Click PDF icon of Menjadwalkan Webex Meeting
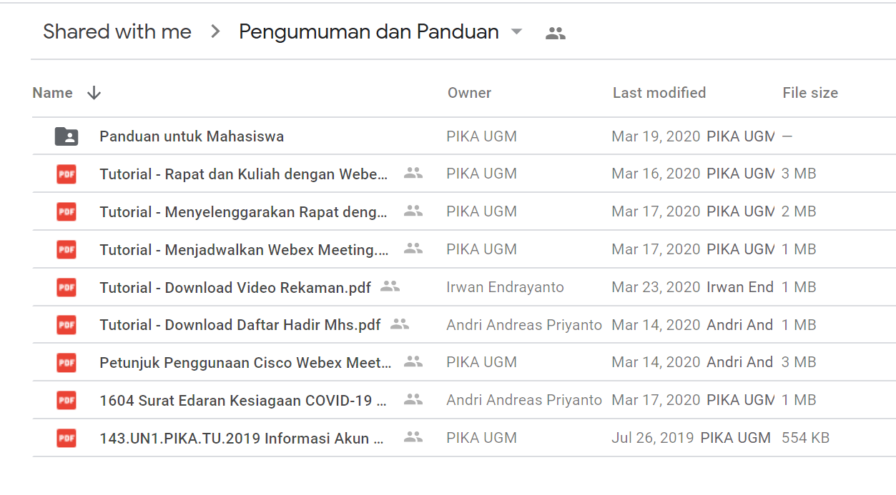 [x=67, y=249]
